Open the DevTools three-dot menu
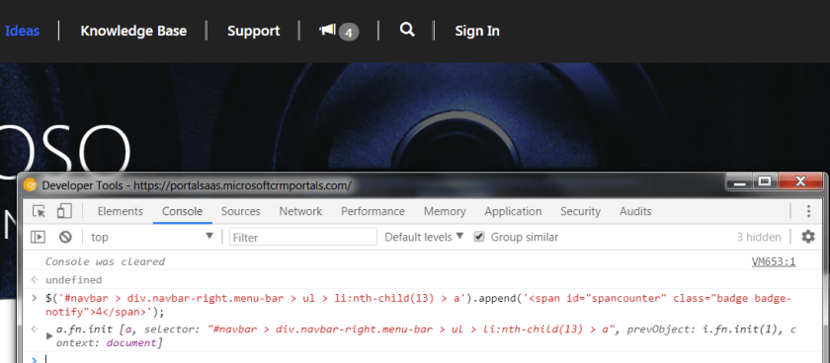Image resolution: width=830 pixels, height=363 pixels. (808, 211)
